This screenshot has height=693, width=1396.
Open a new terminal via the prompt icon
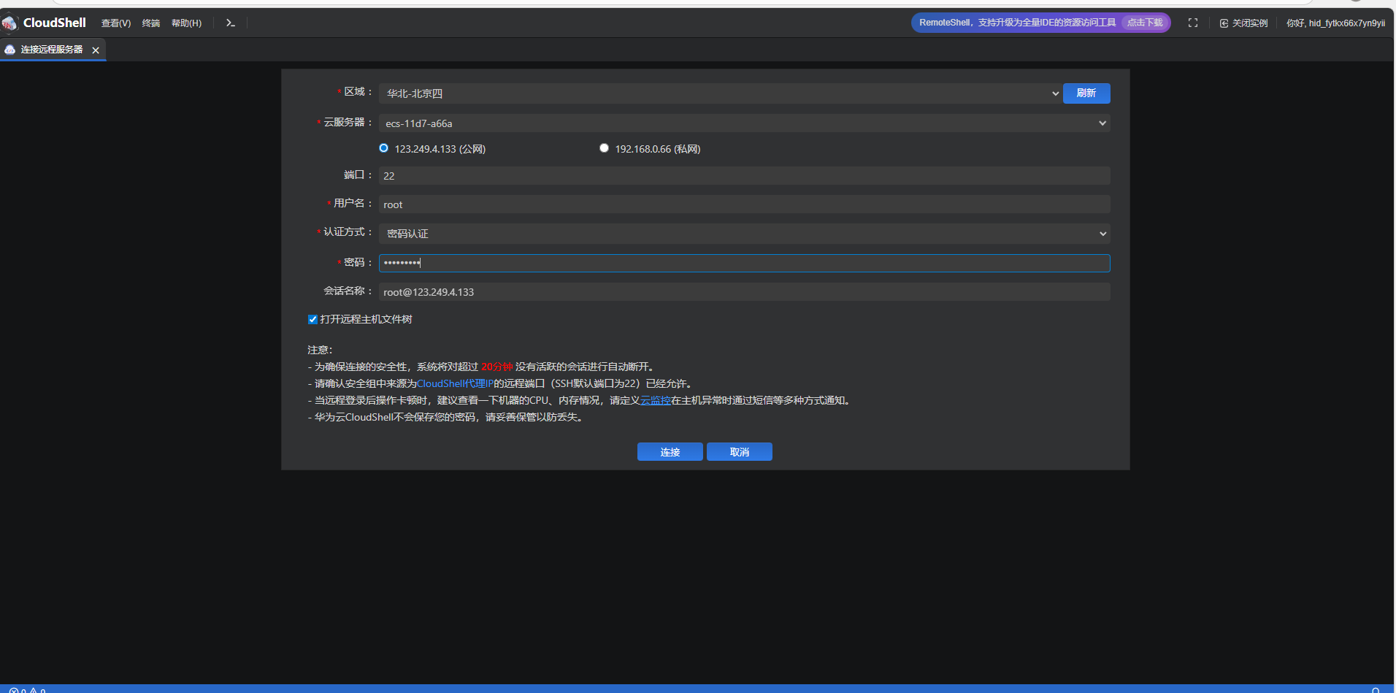point(231,23)
